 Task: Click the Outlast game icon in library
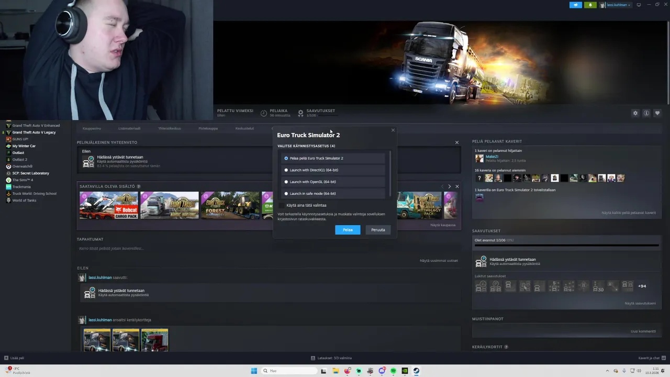tap(8, 153)
